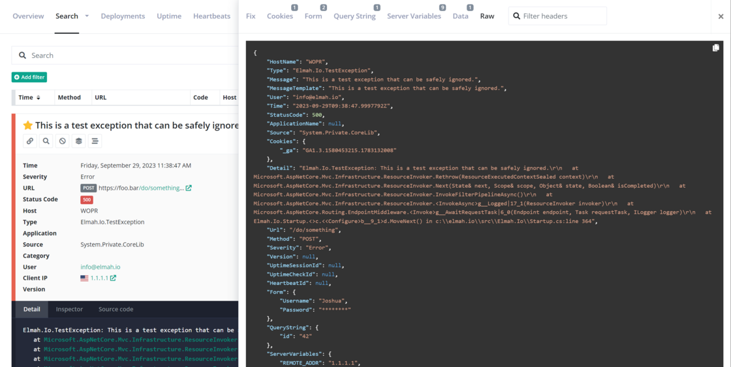This screenshot has width=731, height=367.
Task: Click the System.Private.CoreLib source value
Action: [x=114, y=244]
